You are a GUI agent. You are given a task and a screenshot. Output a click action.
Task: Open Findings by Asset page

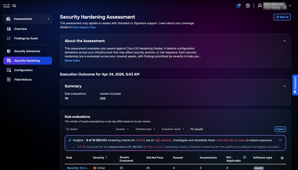pyautogui.click(x=26, y=39)
